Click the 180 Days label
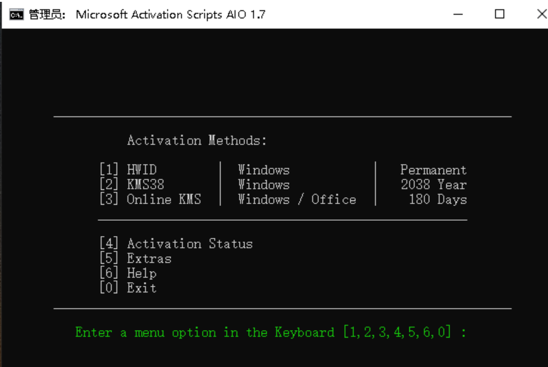548x367 pixels. point(437,200)
